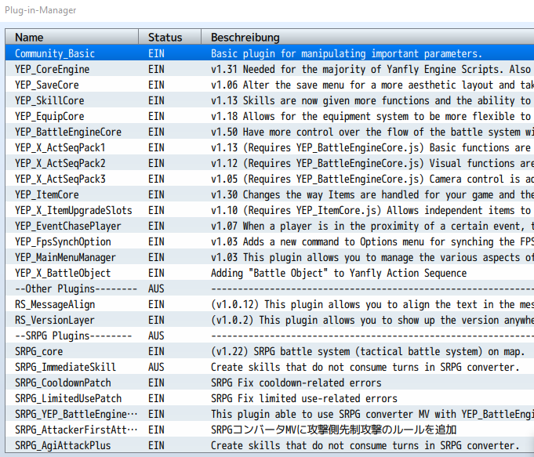534x457 pixels.
Task: Click description 'SRPG Fix cooldown-related errors'
Action: [296, 383]
